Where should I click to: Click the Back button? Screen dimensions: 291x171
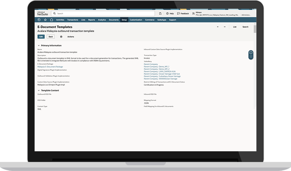pos(51,37)
